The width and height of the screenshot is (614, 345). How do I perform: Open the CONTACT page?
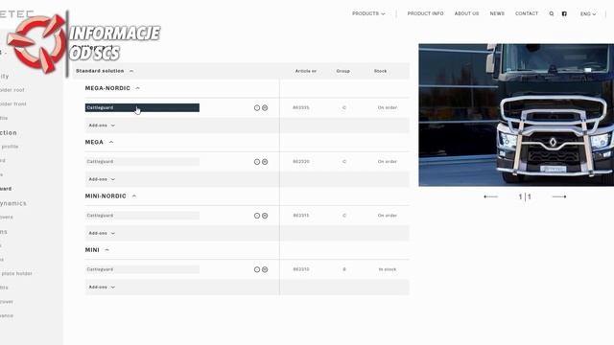coord(527,13)
